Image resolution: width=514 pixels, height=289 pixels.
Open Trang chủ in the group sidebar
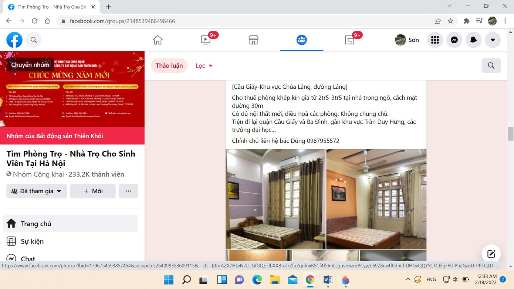pos(35,224)
